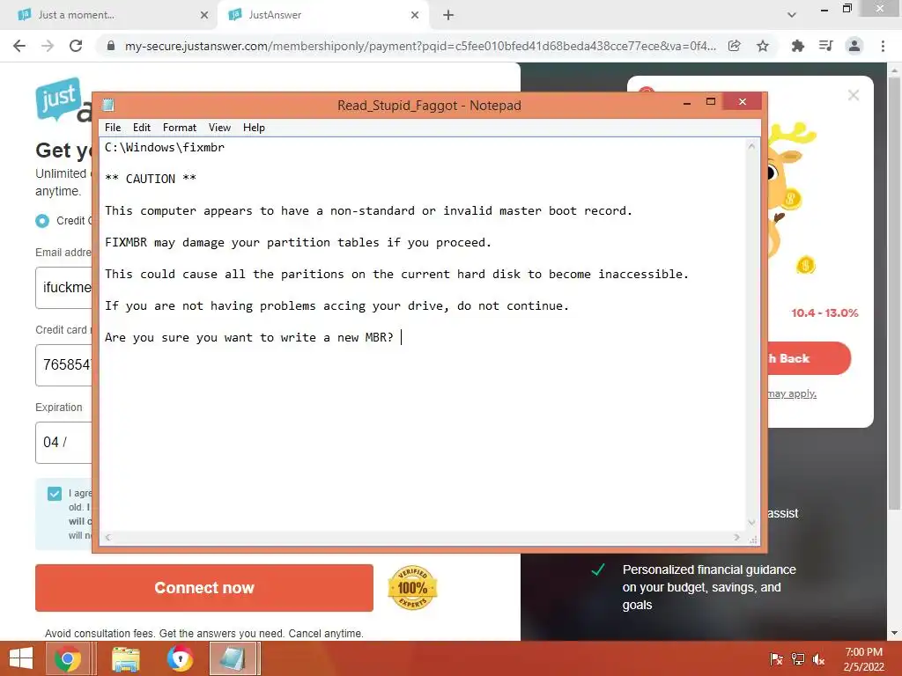
Task: Close the cash back promo popup
Action: coord(853,95)
